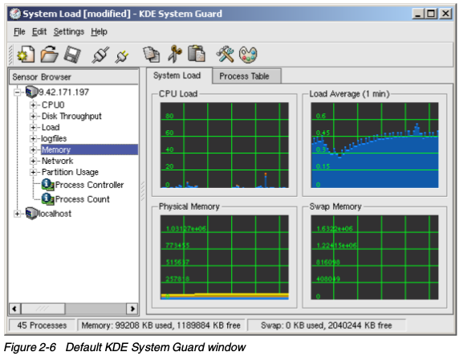This screenshot has width=467, height=356.
Task: Click the CPU Load graph display
Action: coord(225,145)
